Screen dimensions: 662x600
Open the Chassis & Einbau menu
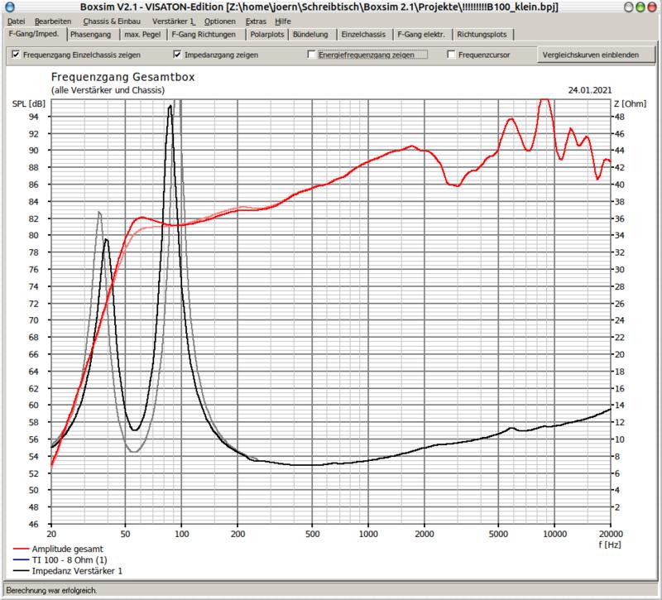(x=112, y=22)
